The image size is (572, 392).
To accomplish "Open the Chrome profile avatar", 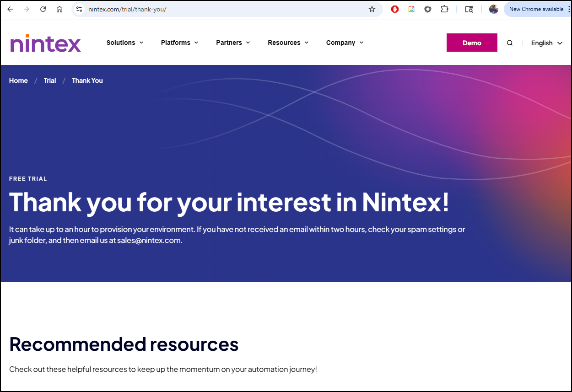I will [x=494, y=9].
